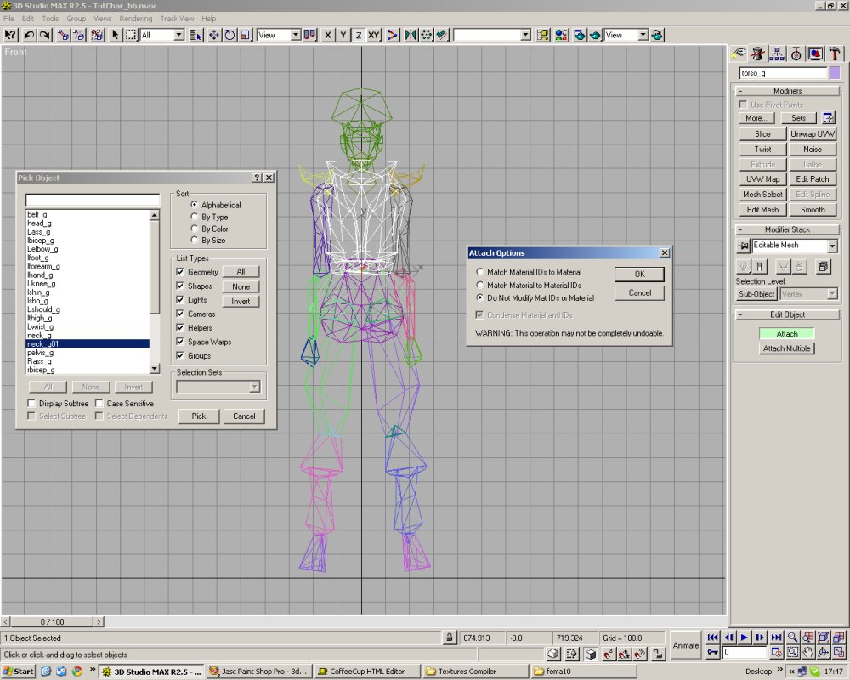Open the Select by Name tool
The width and height of the screenshot is (850, 680).
click(195, 35)
